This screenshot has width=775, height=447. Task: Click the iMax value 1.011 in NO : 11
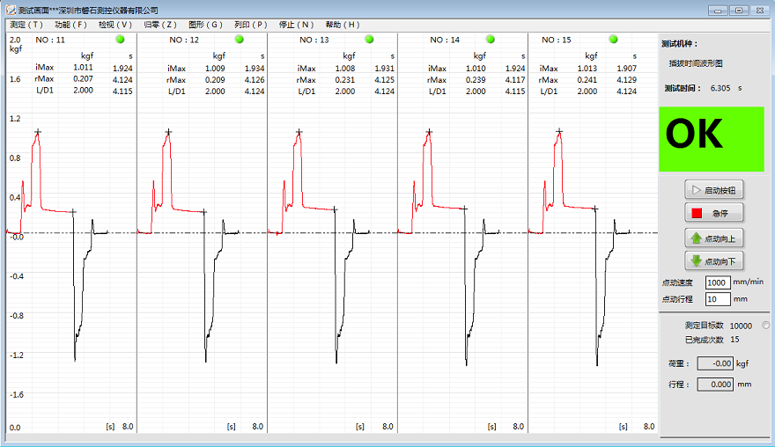83,67
